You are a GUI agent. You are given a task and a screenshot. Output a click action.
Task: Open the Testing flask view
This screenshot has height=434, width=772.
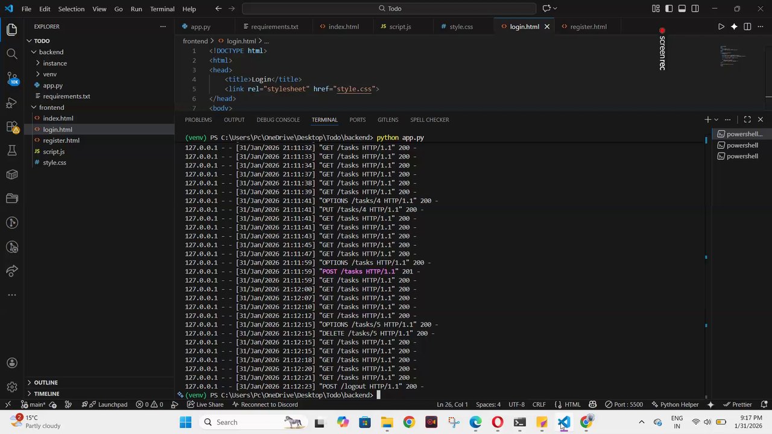point(11,151)
